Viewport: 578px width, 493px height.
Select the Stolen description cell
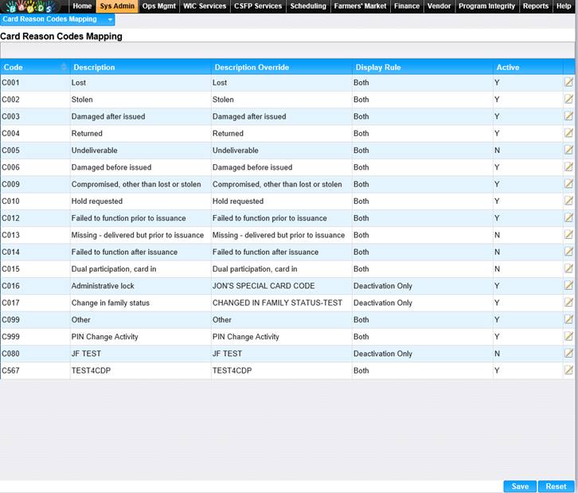click(140, 100)
